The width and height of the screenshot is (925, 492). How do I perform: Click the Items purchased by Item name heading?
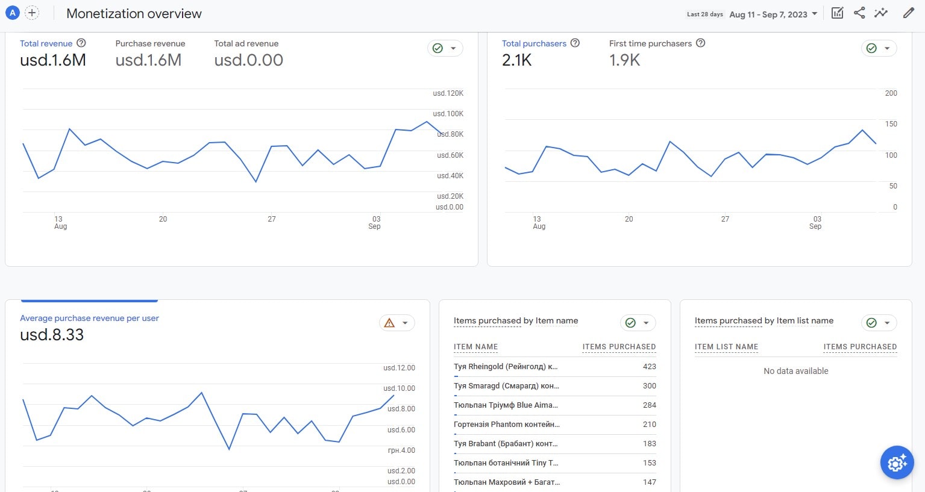point(515,320)
